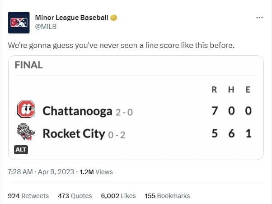View the 473 Quotes list
The image size is (272, 204).
(x=75, y=196)
